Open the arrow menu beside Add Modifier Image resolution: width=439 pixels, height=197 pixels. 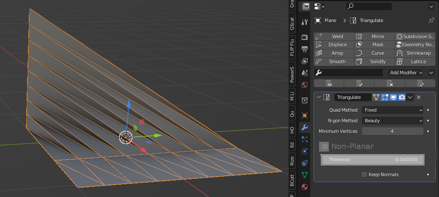click(431, 73)
